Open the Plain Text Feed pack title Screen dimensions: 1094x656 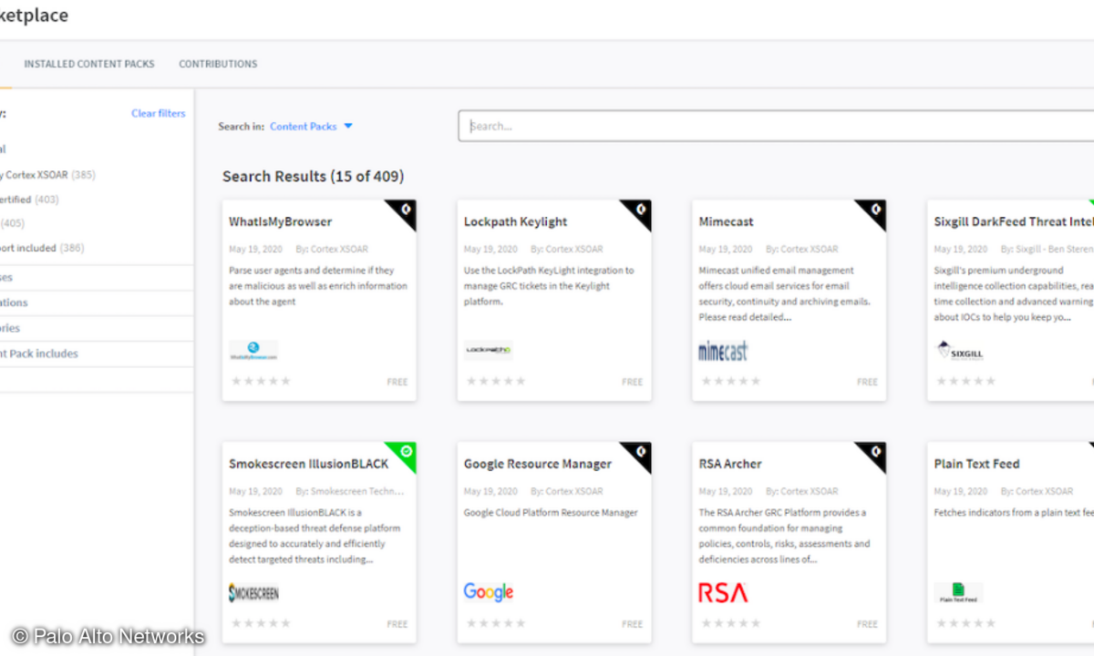[976, 464]
